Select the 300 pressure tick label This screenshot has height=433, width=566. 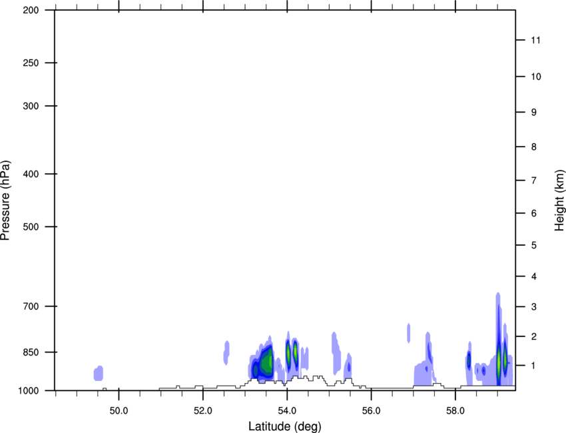(31, 106)
